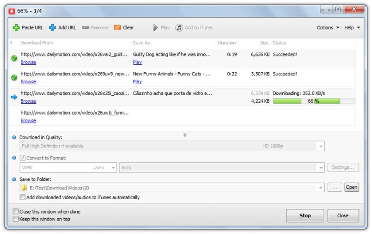Click the blue Add URL plus icon
Screen dimensions: 372x234
coord(53,27)
